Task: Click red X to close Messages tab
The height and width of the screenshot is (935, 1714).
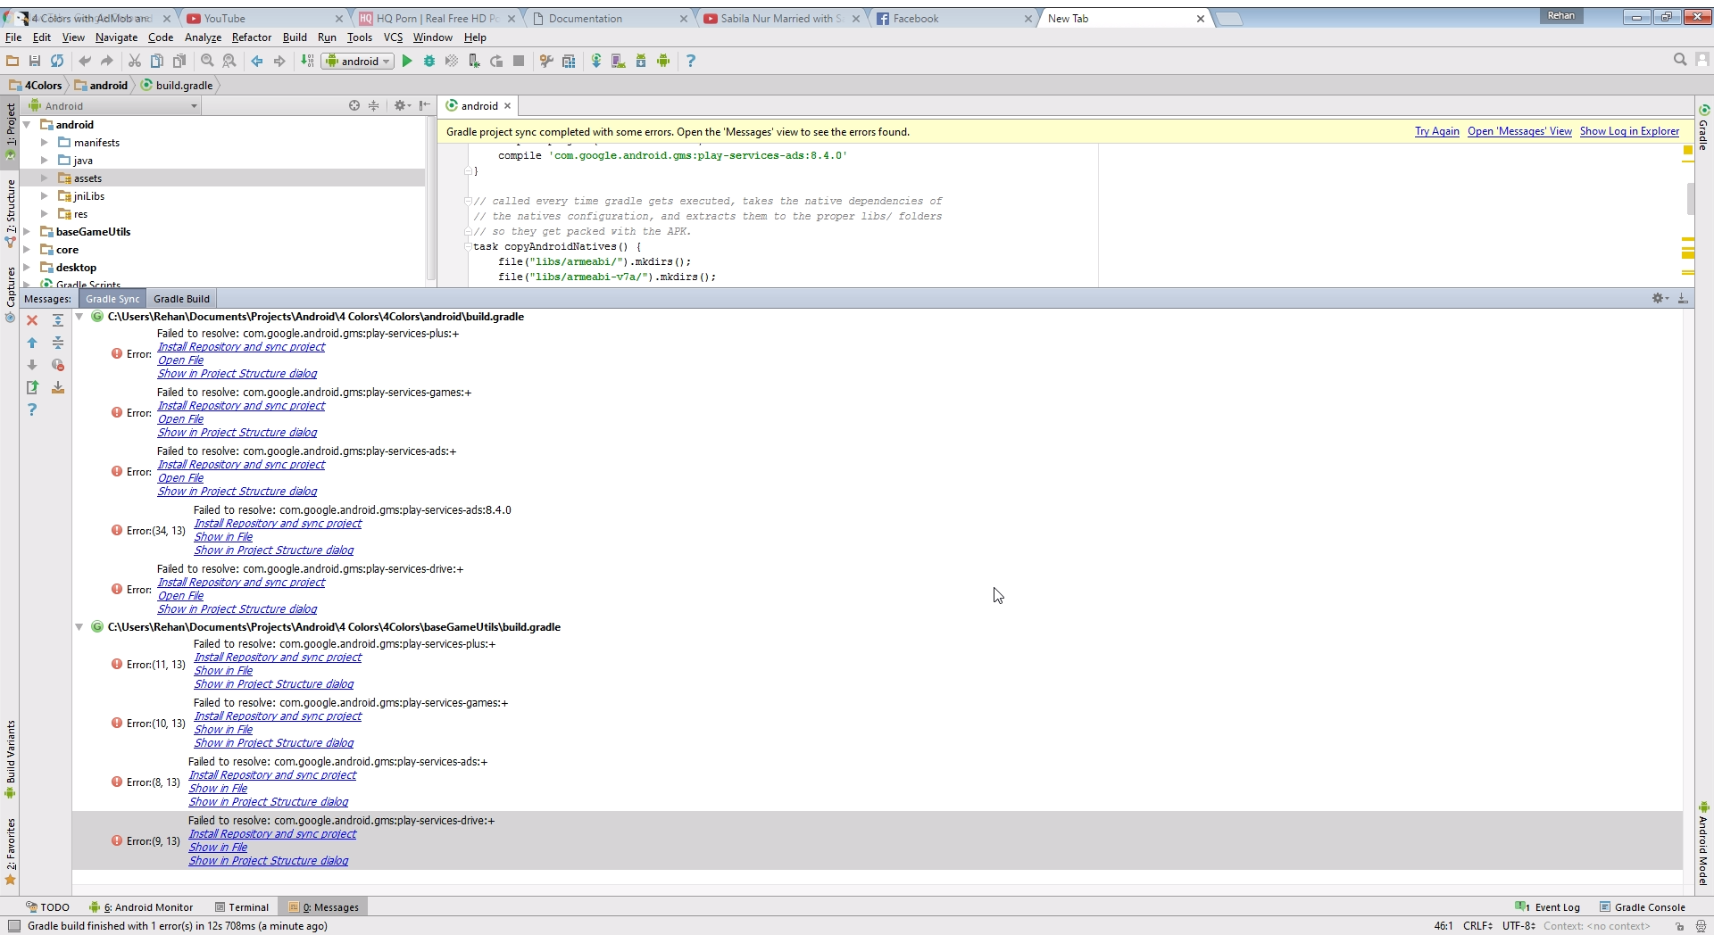Action: click(32, 320)
